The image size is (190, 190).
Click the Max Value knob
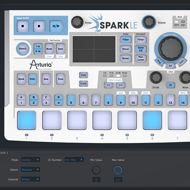118,170
